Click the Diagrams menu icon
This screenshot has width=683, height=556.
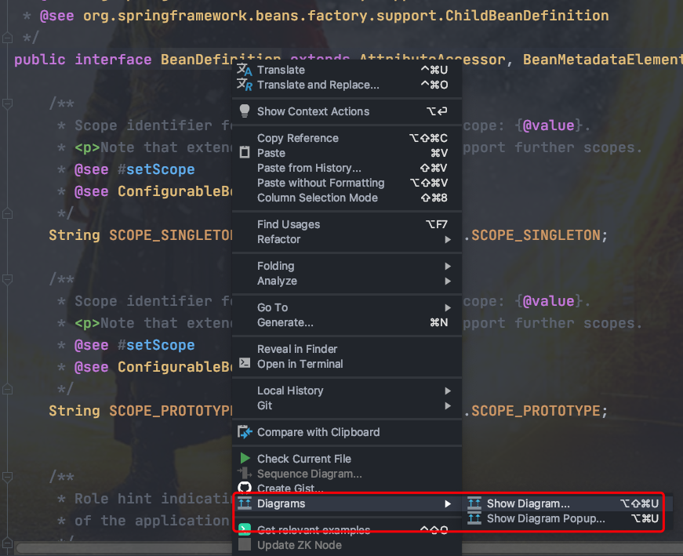tap(245, 503)
